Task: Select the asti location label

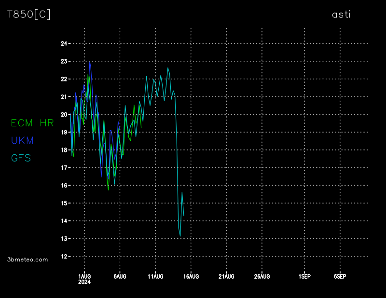Action: pos(341,14)
